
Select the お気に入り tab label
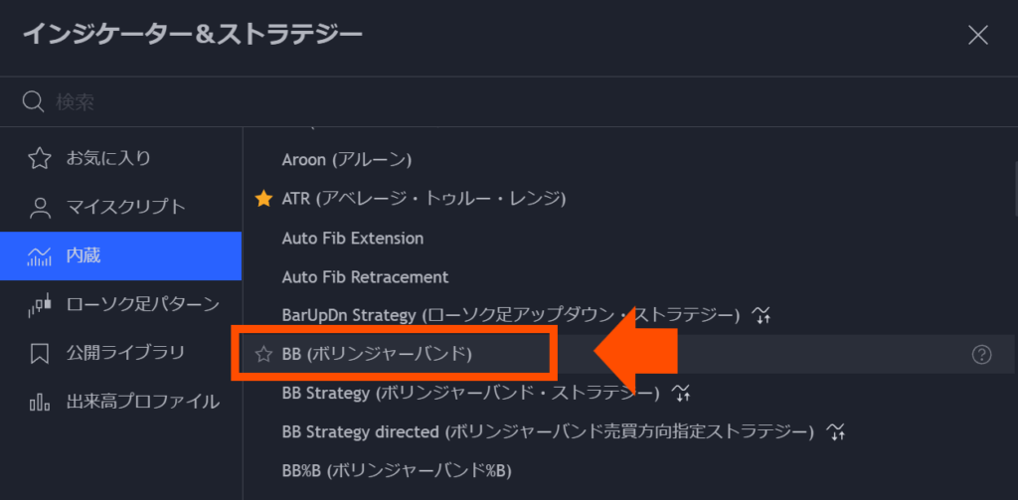(108, 158)
